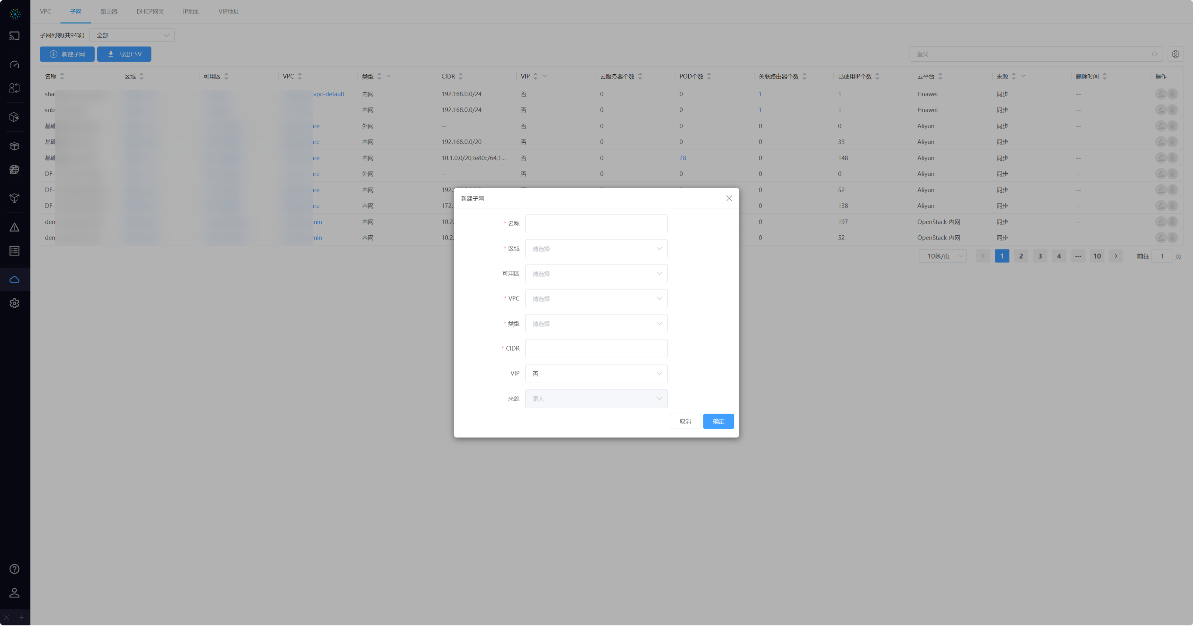Viewport: 1193px width, 626px height.
Task: Open the globe network icon in the sidebar
Action: (14, 169)
